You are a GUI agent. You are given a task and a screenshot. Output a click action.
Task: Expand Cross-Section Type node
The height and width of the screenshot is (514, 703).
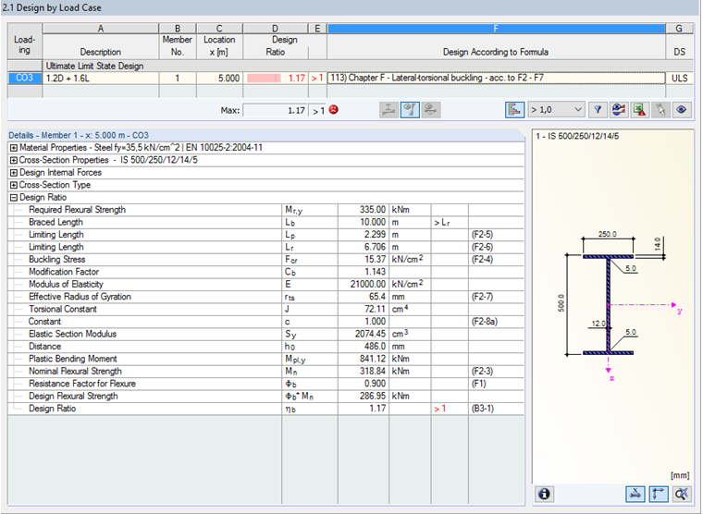pos(14,185)
